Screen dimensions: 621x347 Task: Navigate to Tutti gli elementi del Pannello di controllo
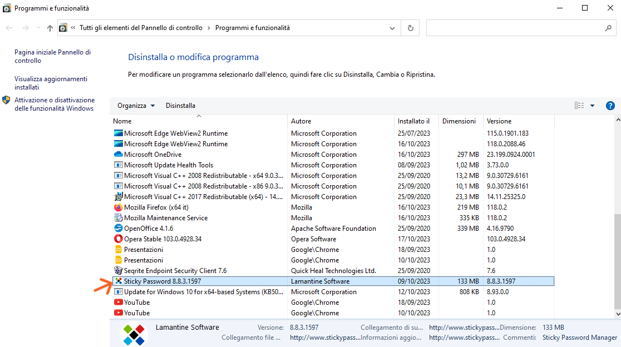coord(141,28)
